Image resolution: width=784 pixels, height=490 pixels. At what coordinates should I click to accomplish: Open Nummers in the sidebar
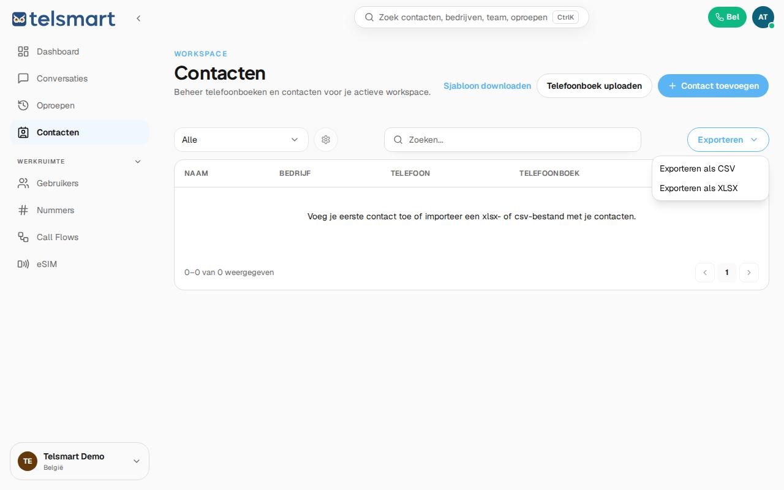tap(80, 210)
